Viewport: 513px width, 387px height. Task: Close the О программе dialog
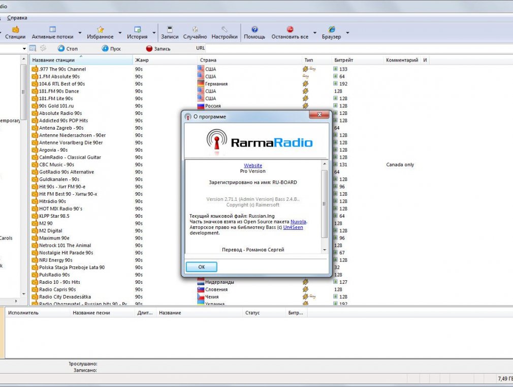(319, 114)
